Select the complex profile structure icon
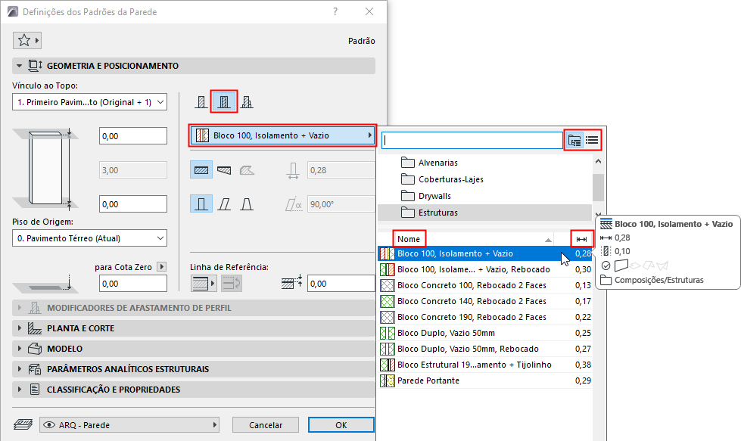The image size is (741, 441). [x=247, y=102]
